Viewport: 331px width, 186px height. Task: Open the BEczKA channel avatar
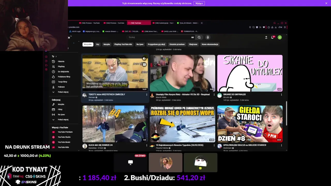220,95
